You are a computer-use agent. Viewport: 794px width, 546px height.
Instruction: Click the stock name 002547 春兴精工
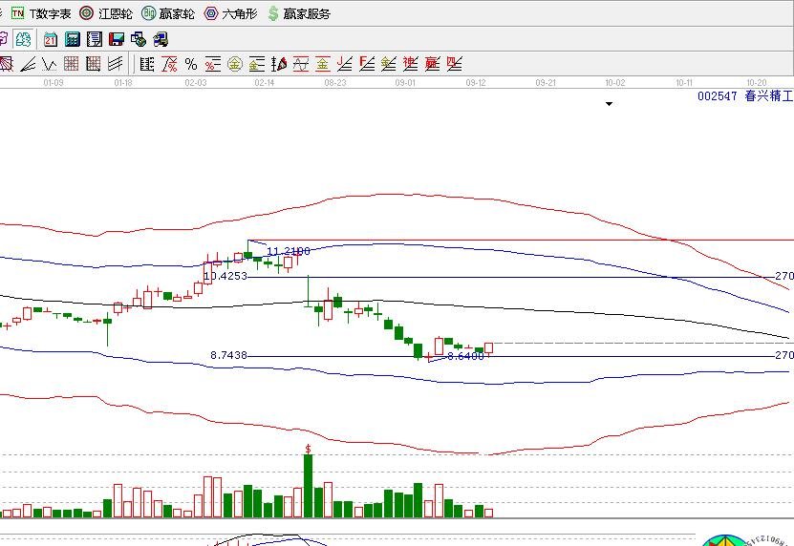coord(745,96)
